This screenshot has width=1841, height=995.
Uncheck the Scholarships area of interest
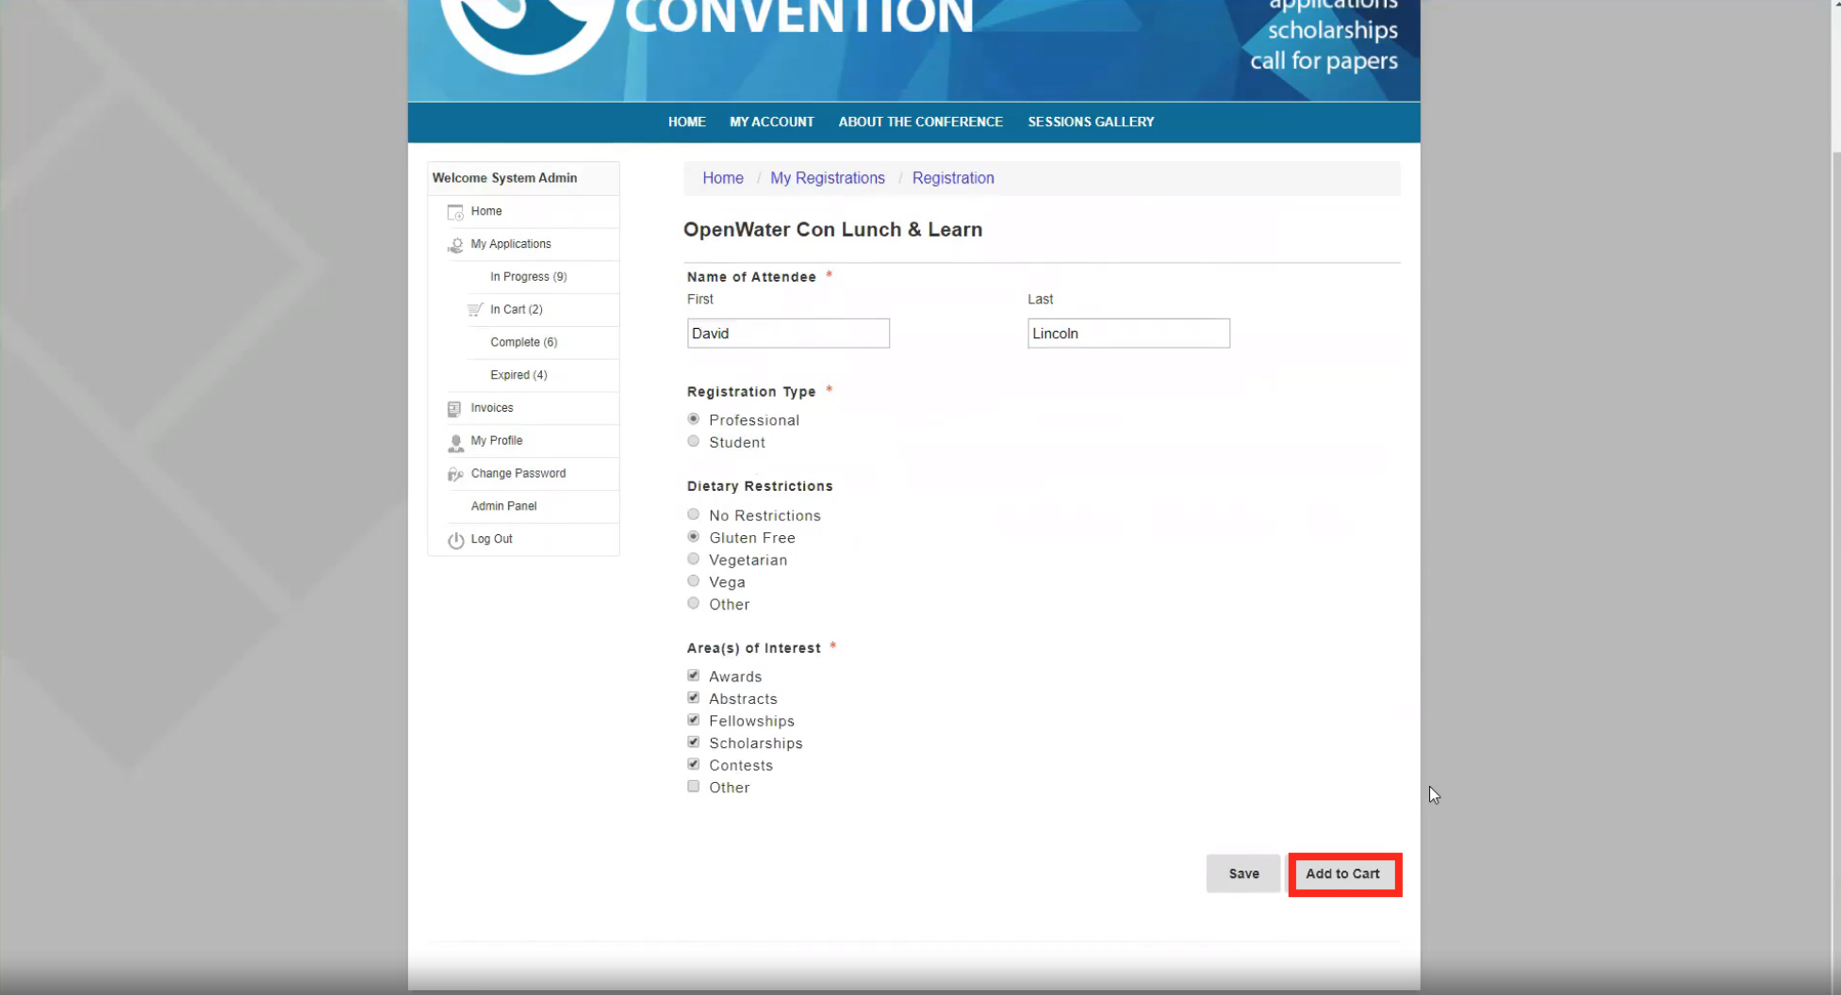[x=694, y=742]
